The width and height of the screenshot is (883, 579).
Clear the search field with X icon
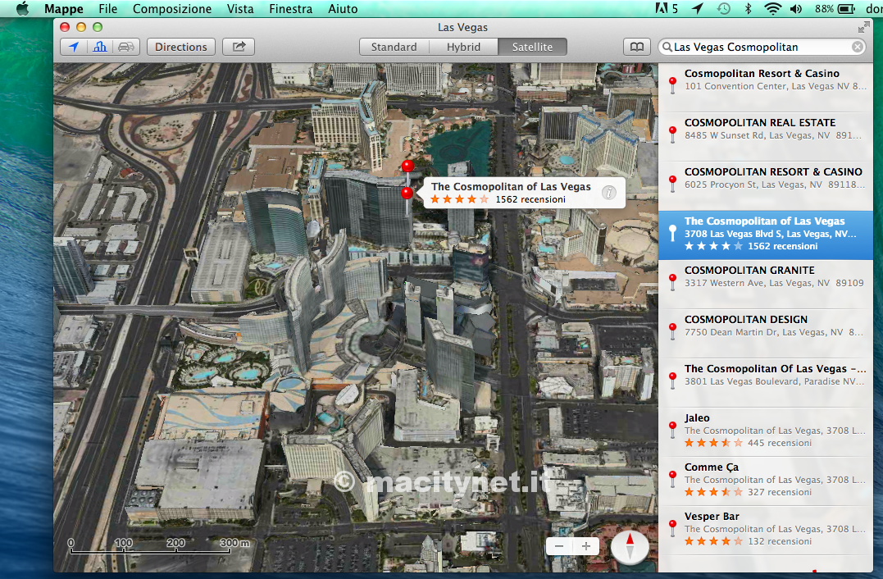(857, 47)
